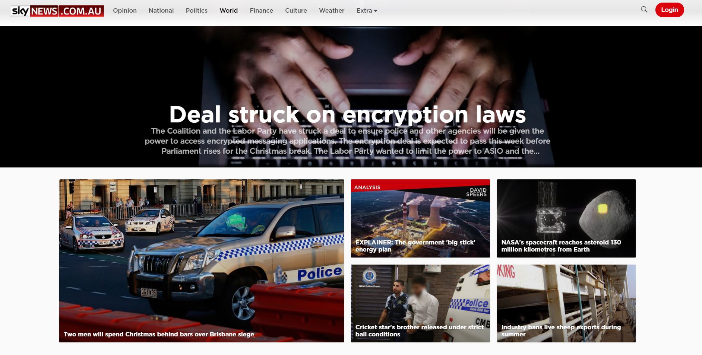This screenshot has width=702, height=355.
Task: Open the Opinion section
Action: coord(125,10)
